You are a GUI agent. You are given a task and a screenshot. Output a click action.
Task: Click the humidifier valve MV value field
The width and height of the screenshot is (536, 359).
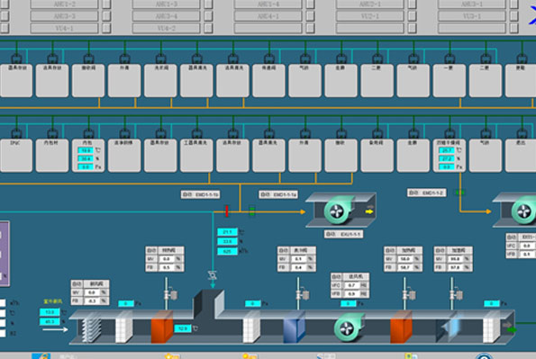tap(455, 259)
